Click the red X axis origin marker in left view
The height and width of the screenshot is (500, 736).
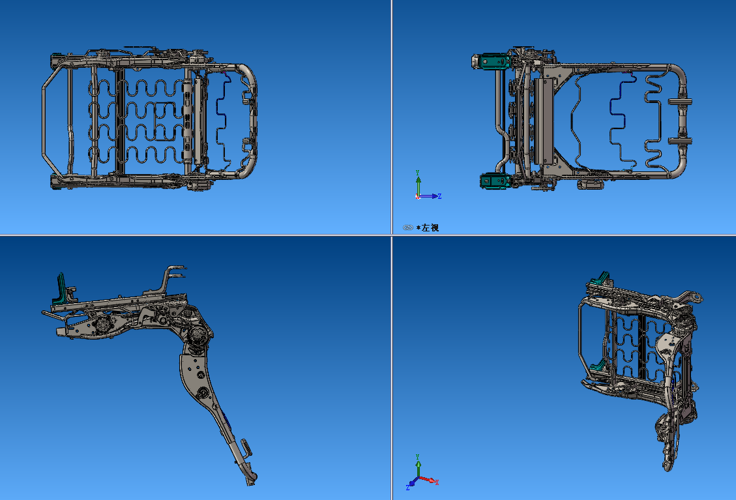pos(418,196)
